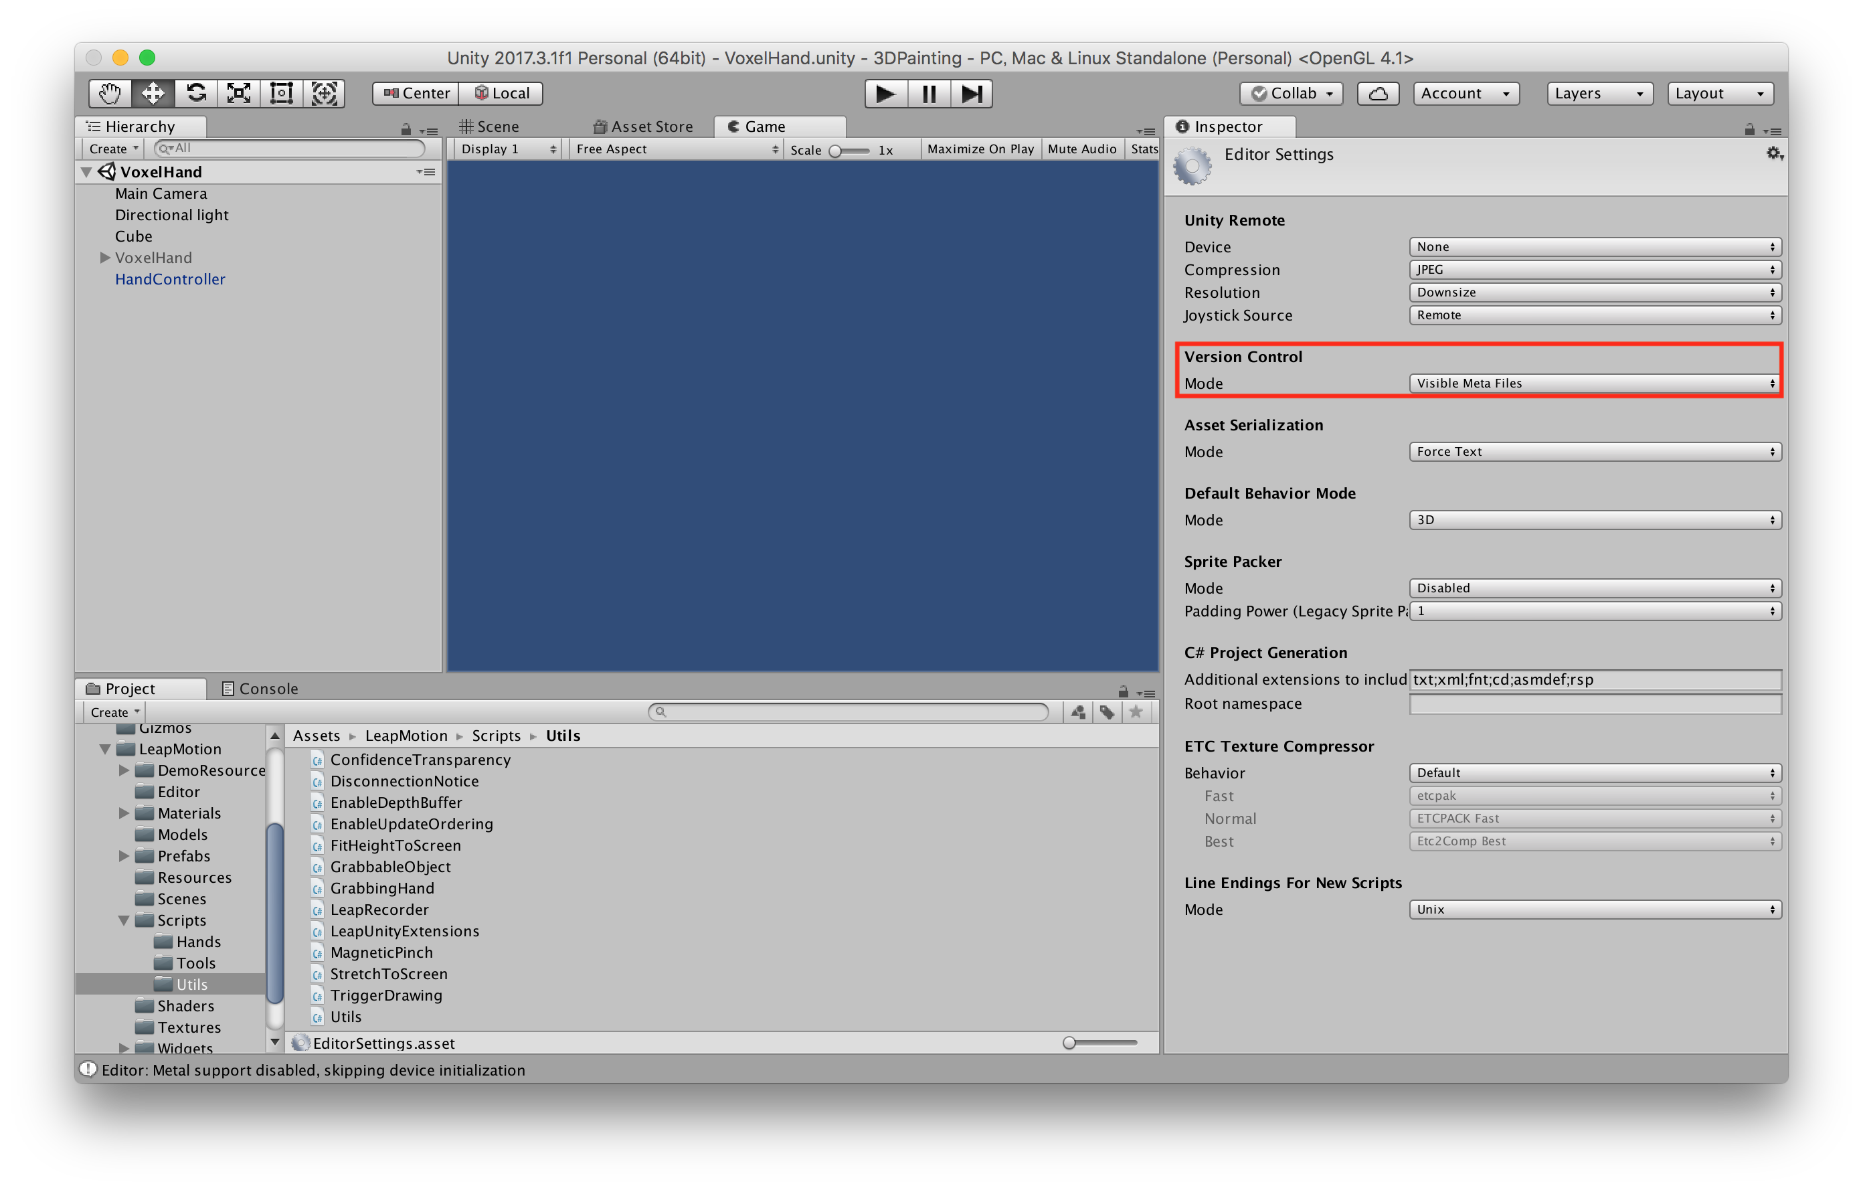Select the Hand tool
Screen dimensions: 1863x1190
tap(110, 94)
